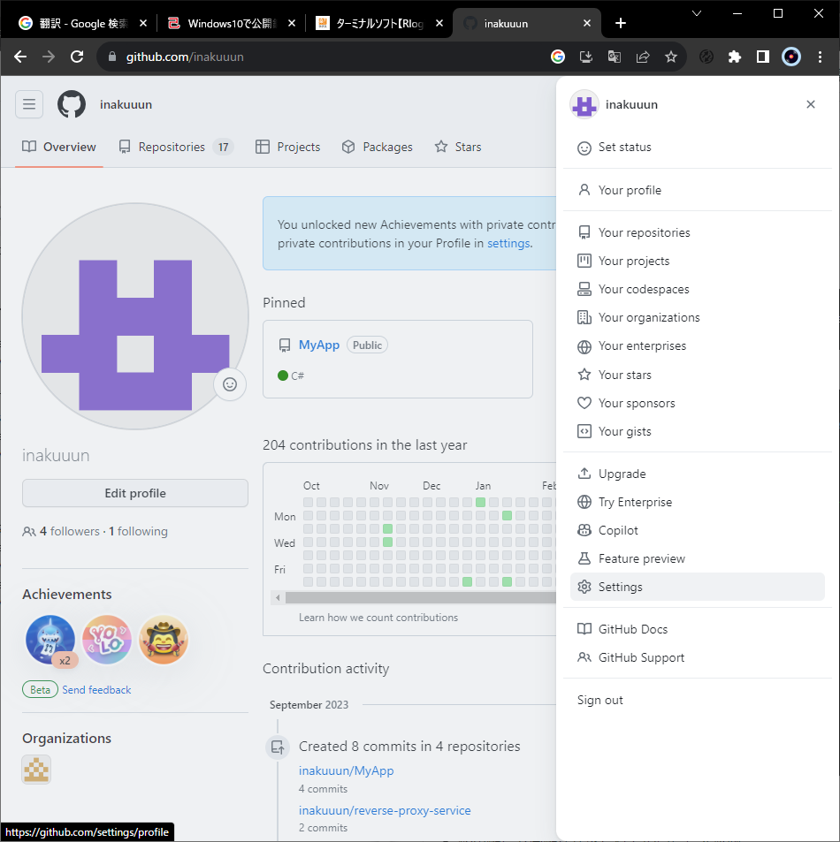Switch to the ターミナルソフト browser tab

click(371, 23)
